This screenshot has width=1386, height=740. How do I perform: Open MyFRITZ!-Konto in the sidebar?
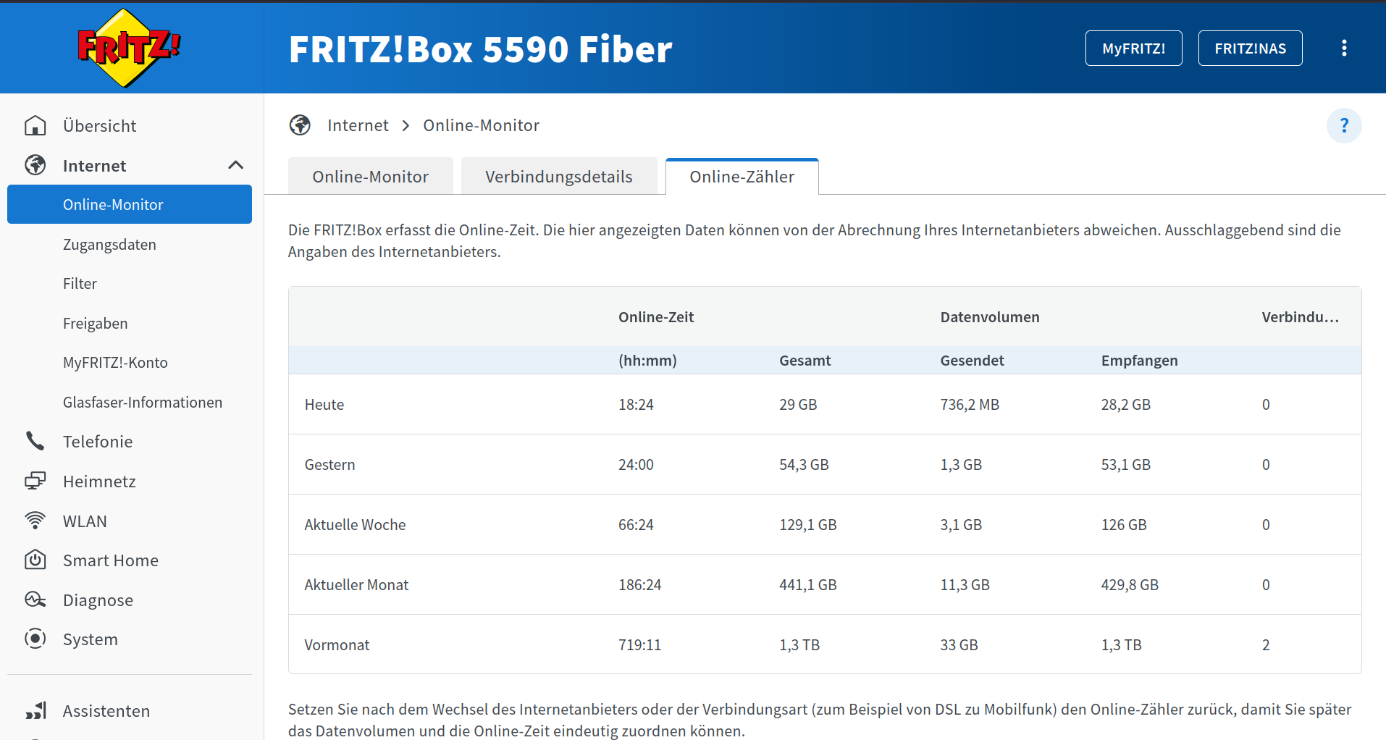tap(115, 362)
